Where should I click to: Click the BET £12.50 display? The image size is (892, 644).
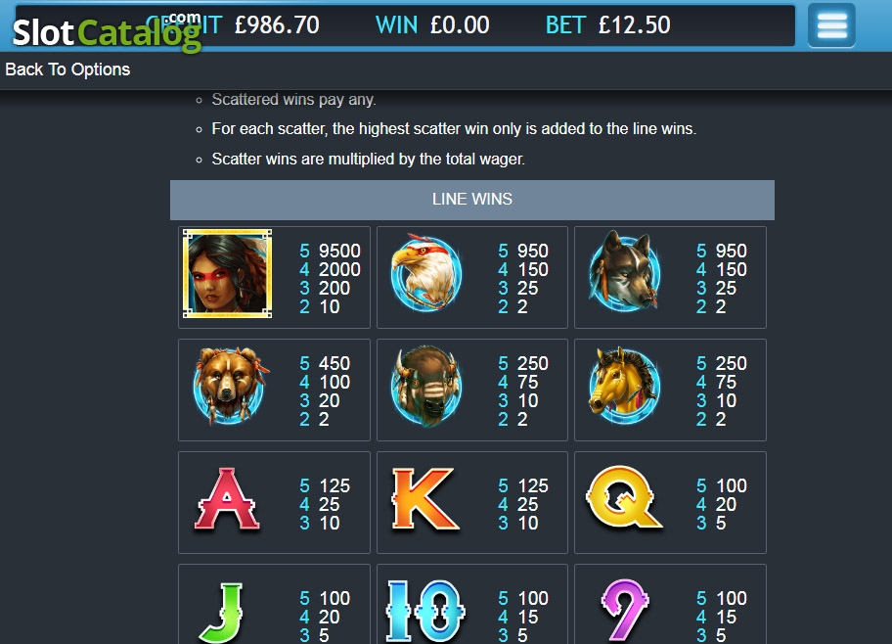click(x=607, y=25)
